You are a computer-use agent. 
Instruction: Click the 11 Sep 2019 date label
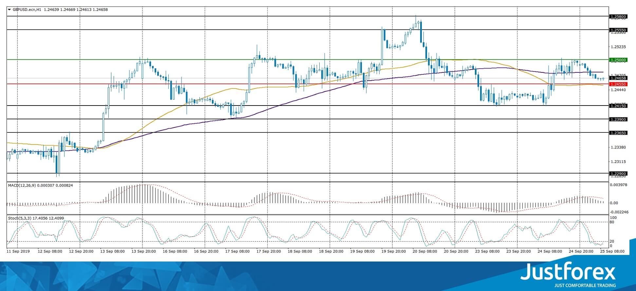point(18,251)
